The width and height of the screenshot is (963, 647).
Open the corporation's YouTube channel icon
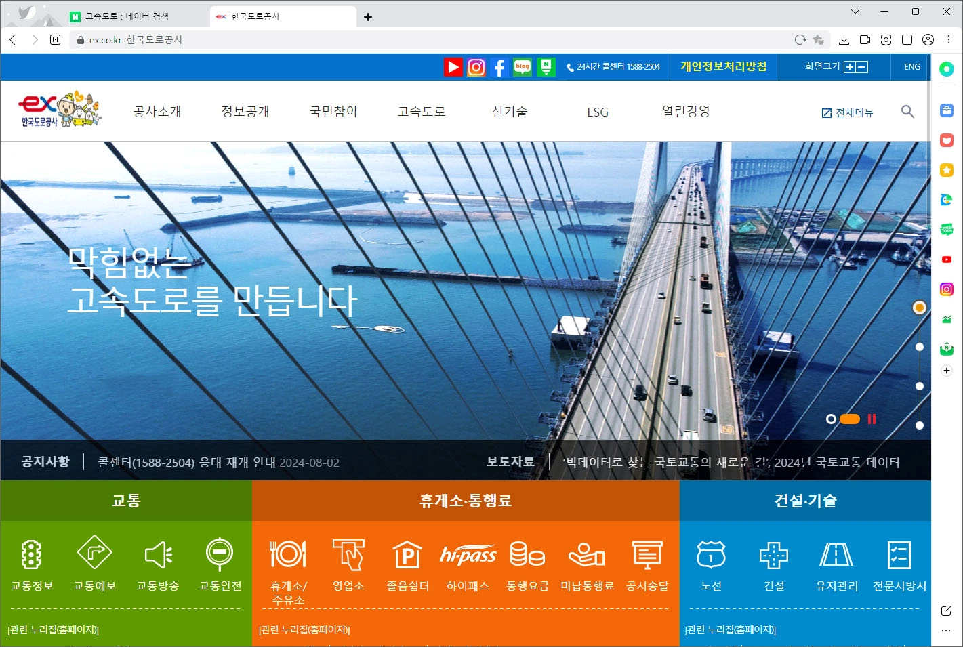(453, 66)
